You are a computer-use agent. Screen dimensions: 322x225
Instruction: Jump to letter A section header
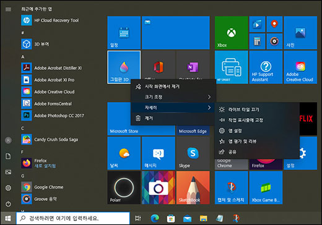point(23,57)
